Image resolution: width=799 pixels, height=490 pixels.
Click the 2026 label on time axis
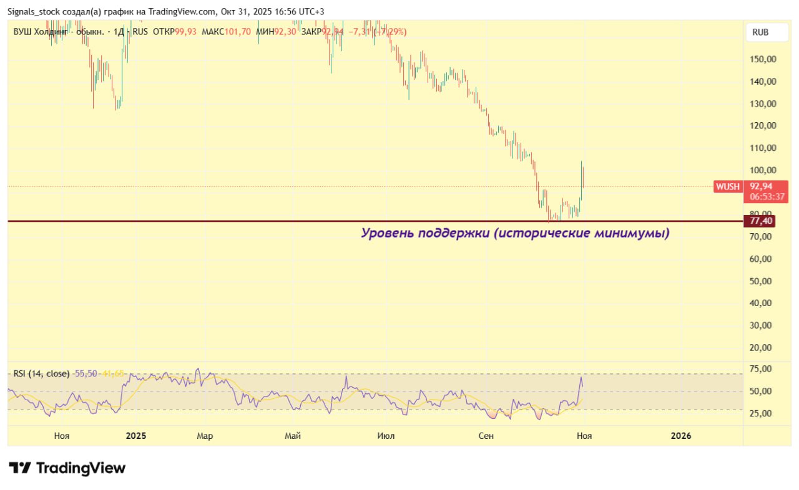pyautogui.click(x=680, y=436)
